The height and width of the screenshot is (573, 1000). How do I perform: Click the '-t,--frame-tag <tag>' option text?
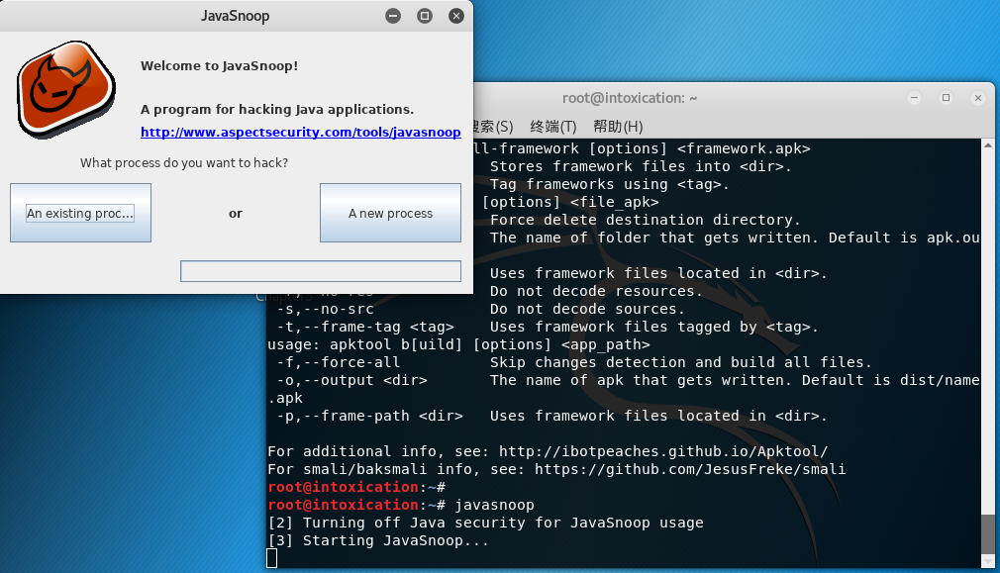pyautogui.click(x=365, y=327)
